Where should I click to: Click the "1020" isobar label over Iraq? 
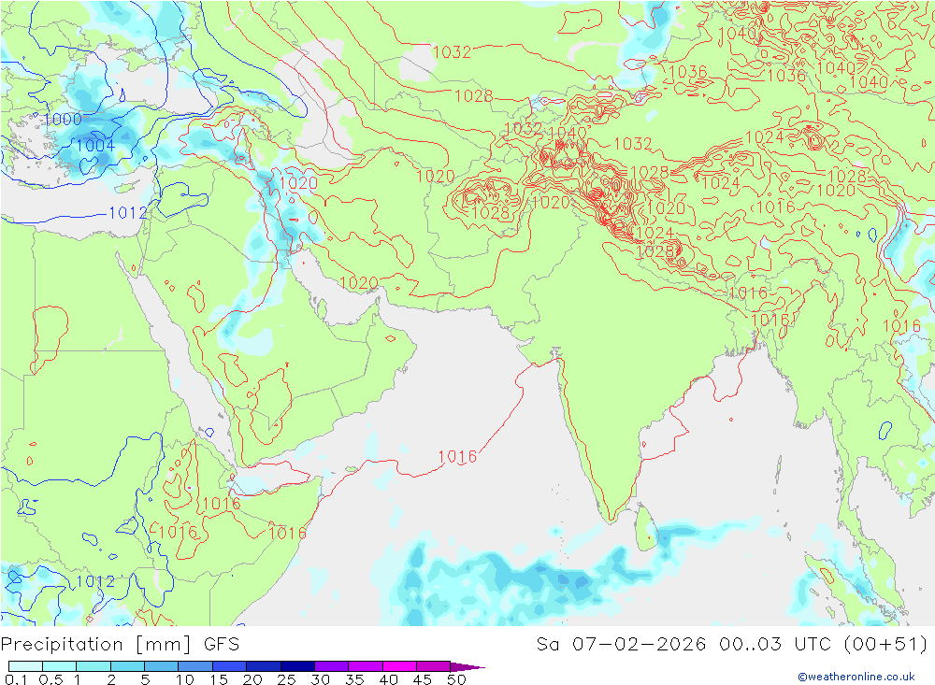click(x=298, y=183)
